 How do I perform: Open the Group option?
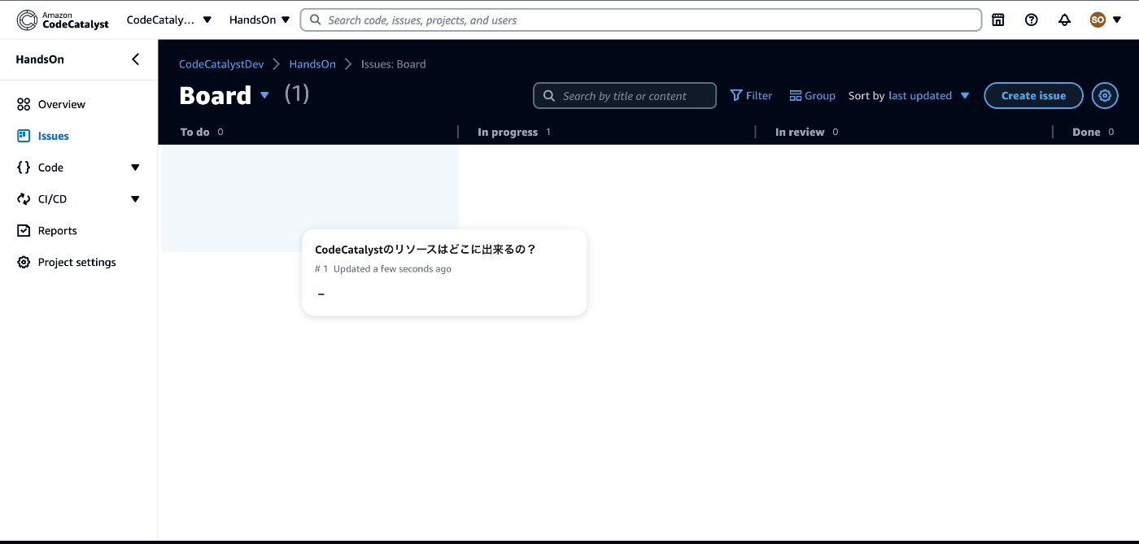click(813, 96)
